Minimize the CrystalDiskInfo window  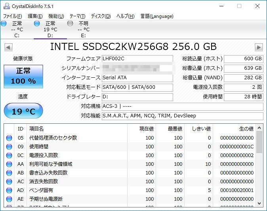coord(221,6)
